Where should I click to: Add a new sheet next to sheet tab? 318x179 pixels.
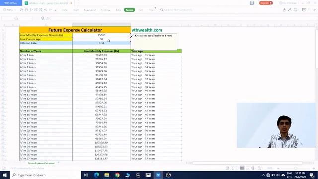coord(59,163)
